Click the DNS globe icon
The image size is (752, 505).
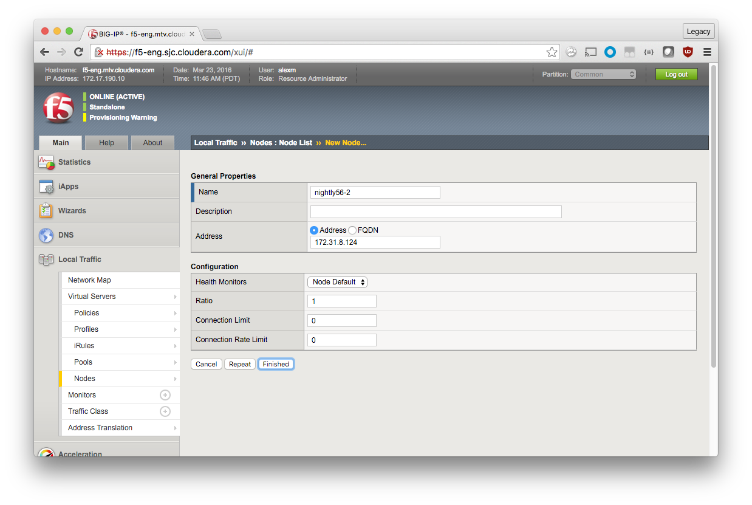[x=46, y=235]
